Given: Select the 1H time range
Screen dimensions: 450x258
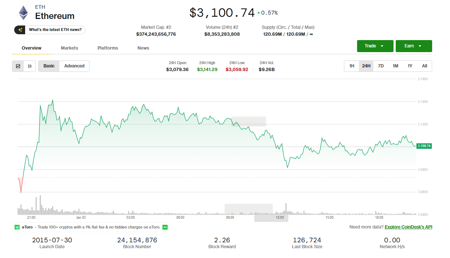Looking at the screenshot, I should 352,66.
